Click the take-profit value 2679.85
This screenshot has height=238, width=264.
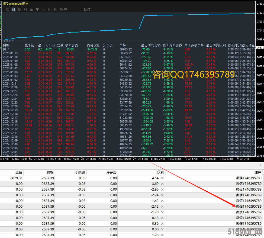[16, 178]
